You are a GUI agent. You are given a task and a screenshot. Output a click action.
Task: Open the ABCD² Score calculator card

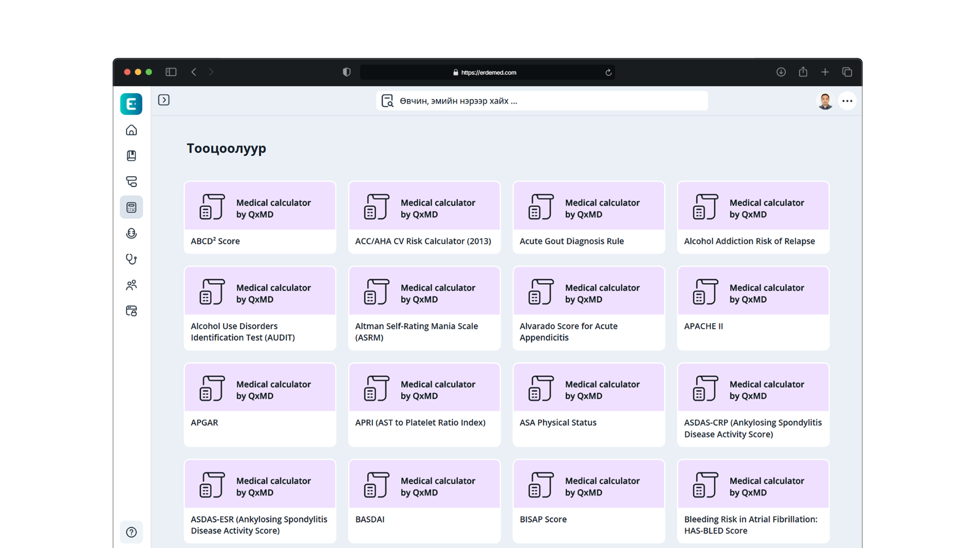[260, 218]
